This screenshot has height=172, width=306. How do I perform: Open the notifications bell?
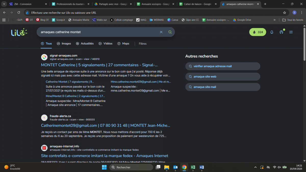tap(272, 32)
